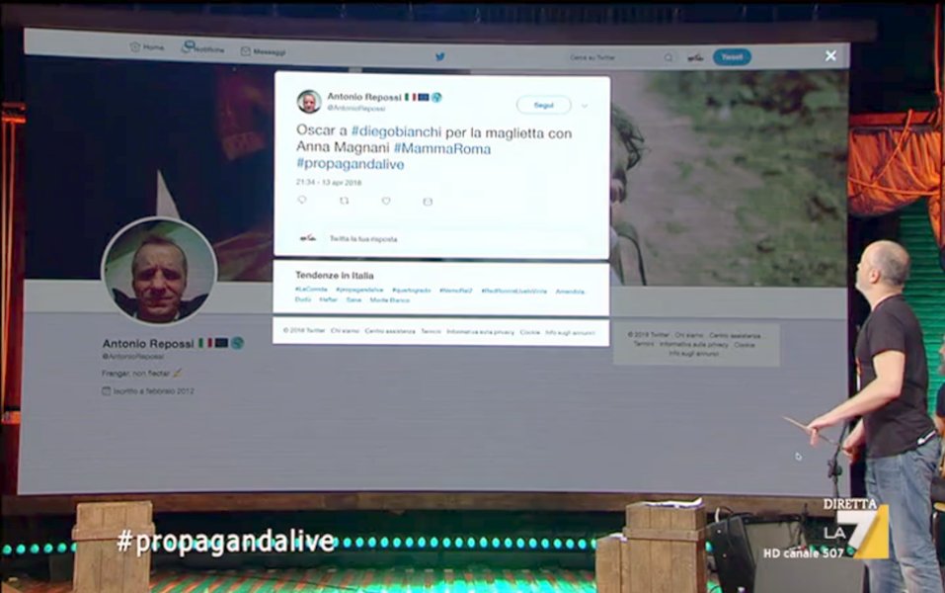The height and width of the screenshot is (593, 945).
Task: Click the small avatar in the tweet header
Action: pyautogui.click(x=308, y=102)
